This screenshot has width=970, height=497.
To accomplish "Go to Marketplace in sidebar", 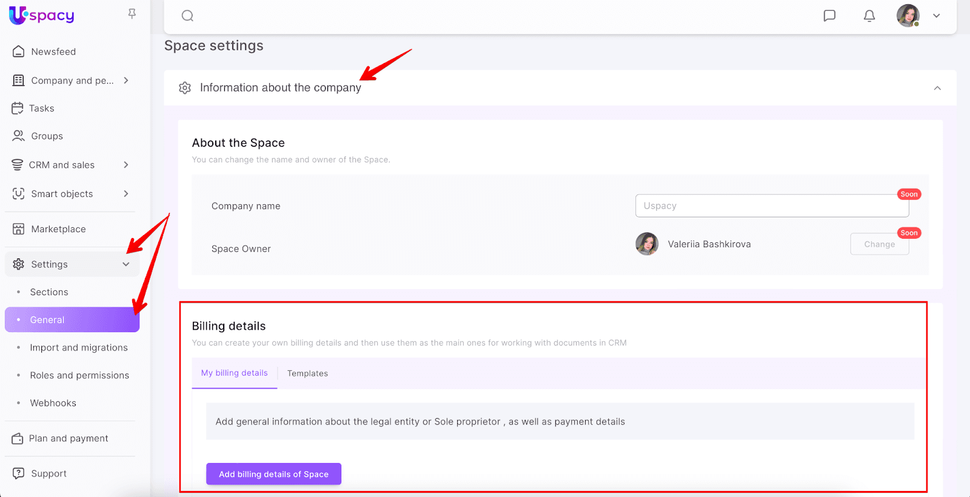I will [58, 229].
